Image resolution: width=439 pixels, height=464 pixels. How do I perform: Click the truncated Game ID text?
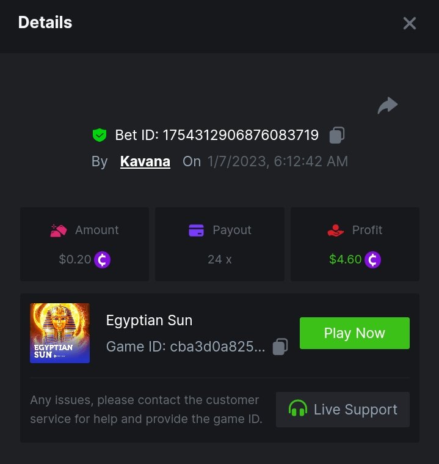[186, 347]
